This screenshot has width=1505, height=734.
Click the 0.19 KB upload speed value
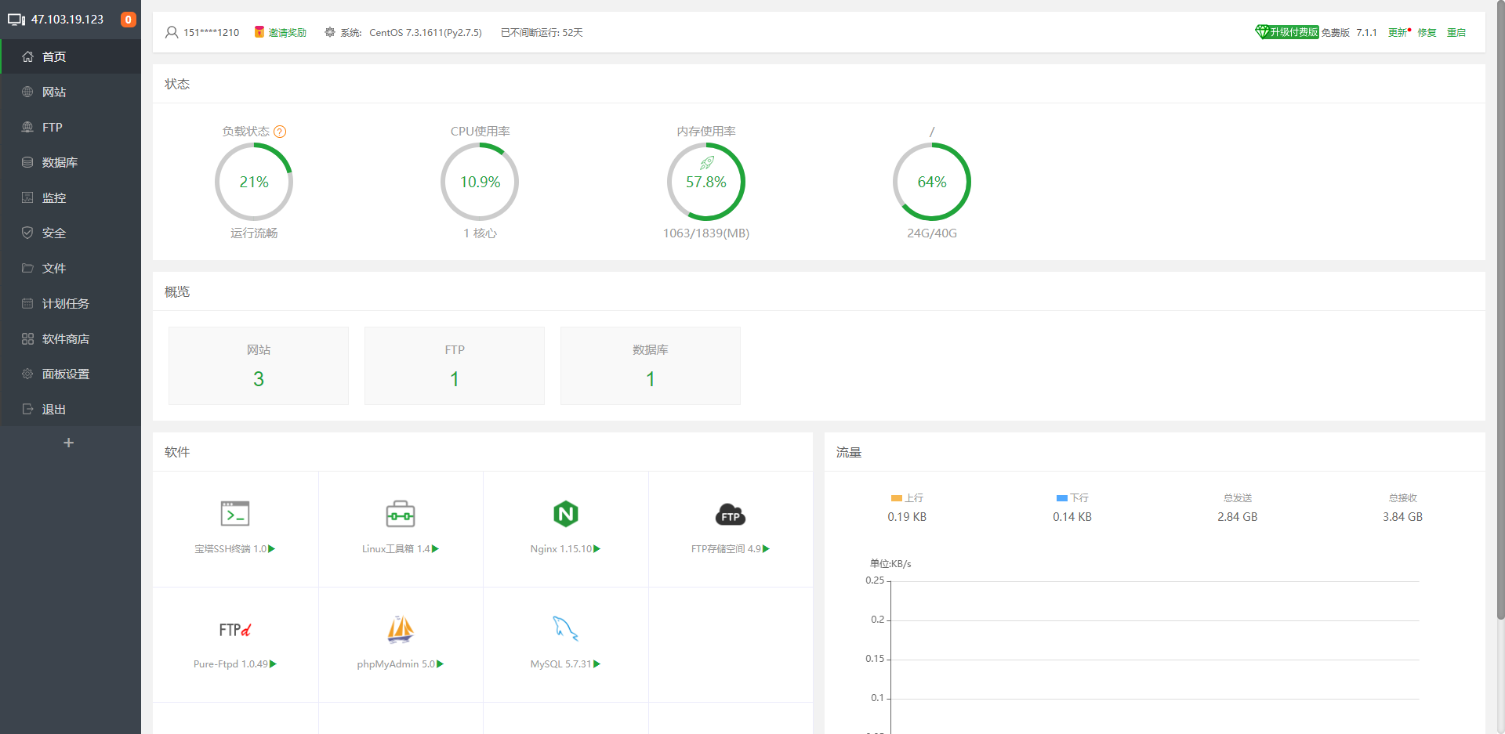tap(907, 517)
